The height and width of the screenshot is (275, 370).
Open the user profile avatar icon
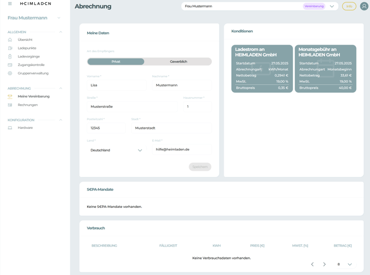364,6
